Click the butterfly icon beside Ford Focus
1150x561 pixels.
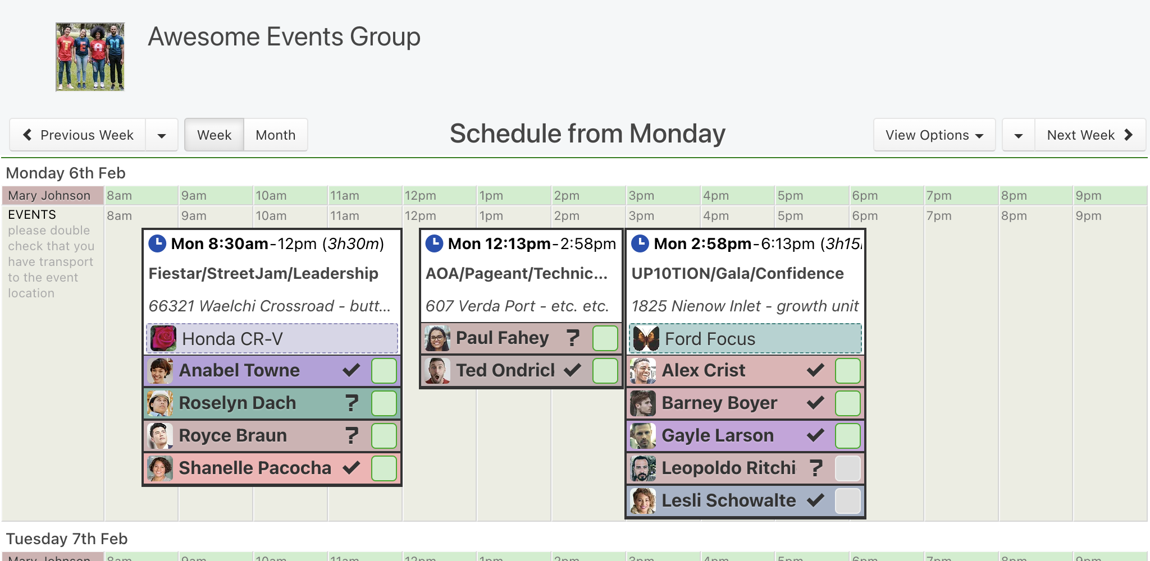point(646,338)
